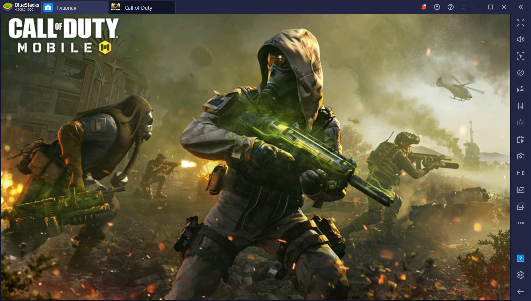
Task: Open the account profile icon
Action: [437, 7]
